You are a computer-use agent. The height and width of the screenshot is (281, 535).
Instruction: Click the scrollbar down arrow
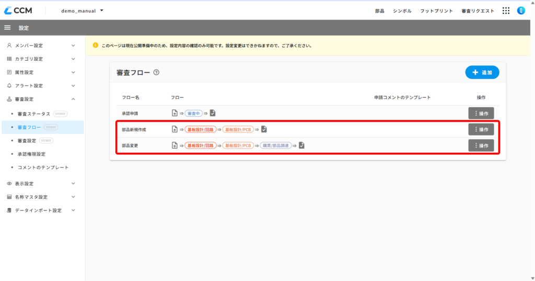532,278
